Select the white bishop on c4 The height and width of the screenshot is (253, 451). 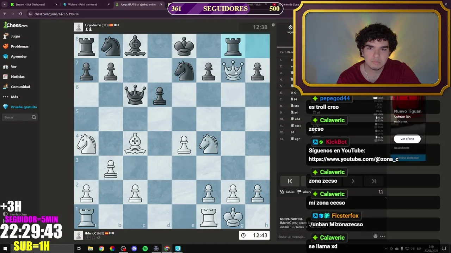coord(135,143)
